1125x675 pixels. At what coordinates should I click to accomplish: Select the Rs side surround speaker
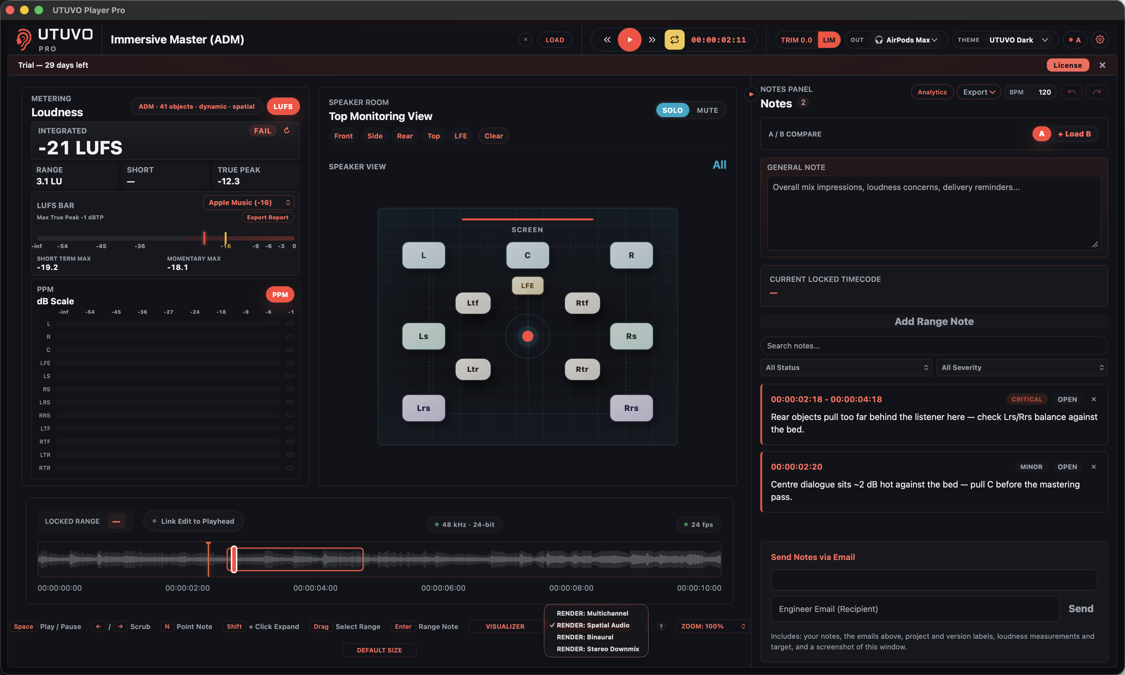[631, 336]
